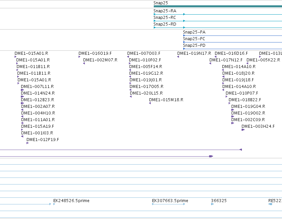Select the 366325 feature label

pos(219,201)
